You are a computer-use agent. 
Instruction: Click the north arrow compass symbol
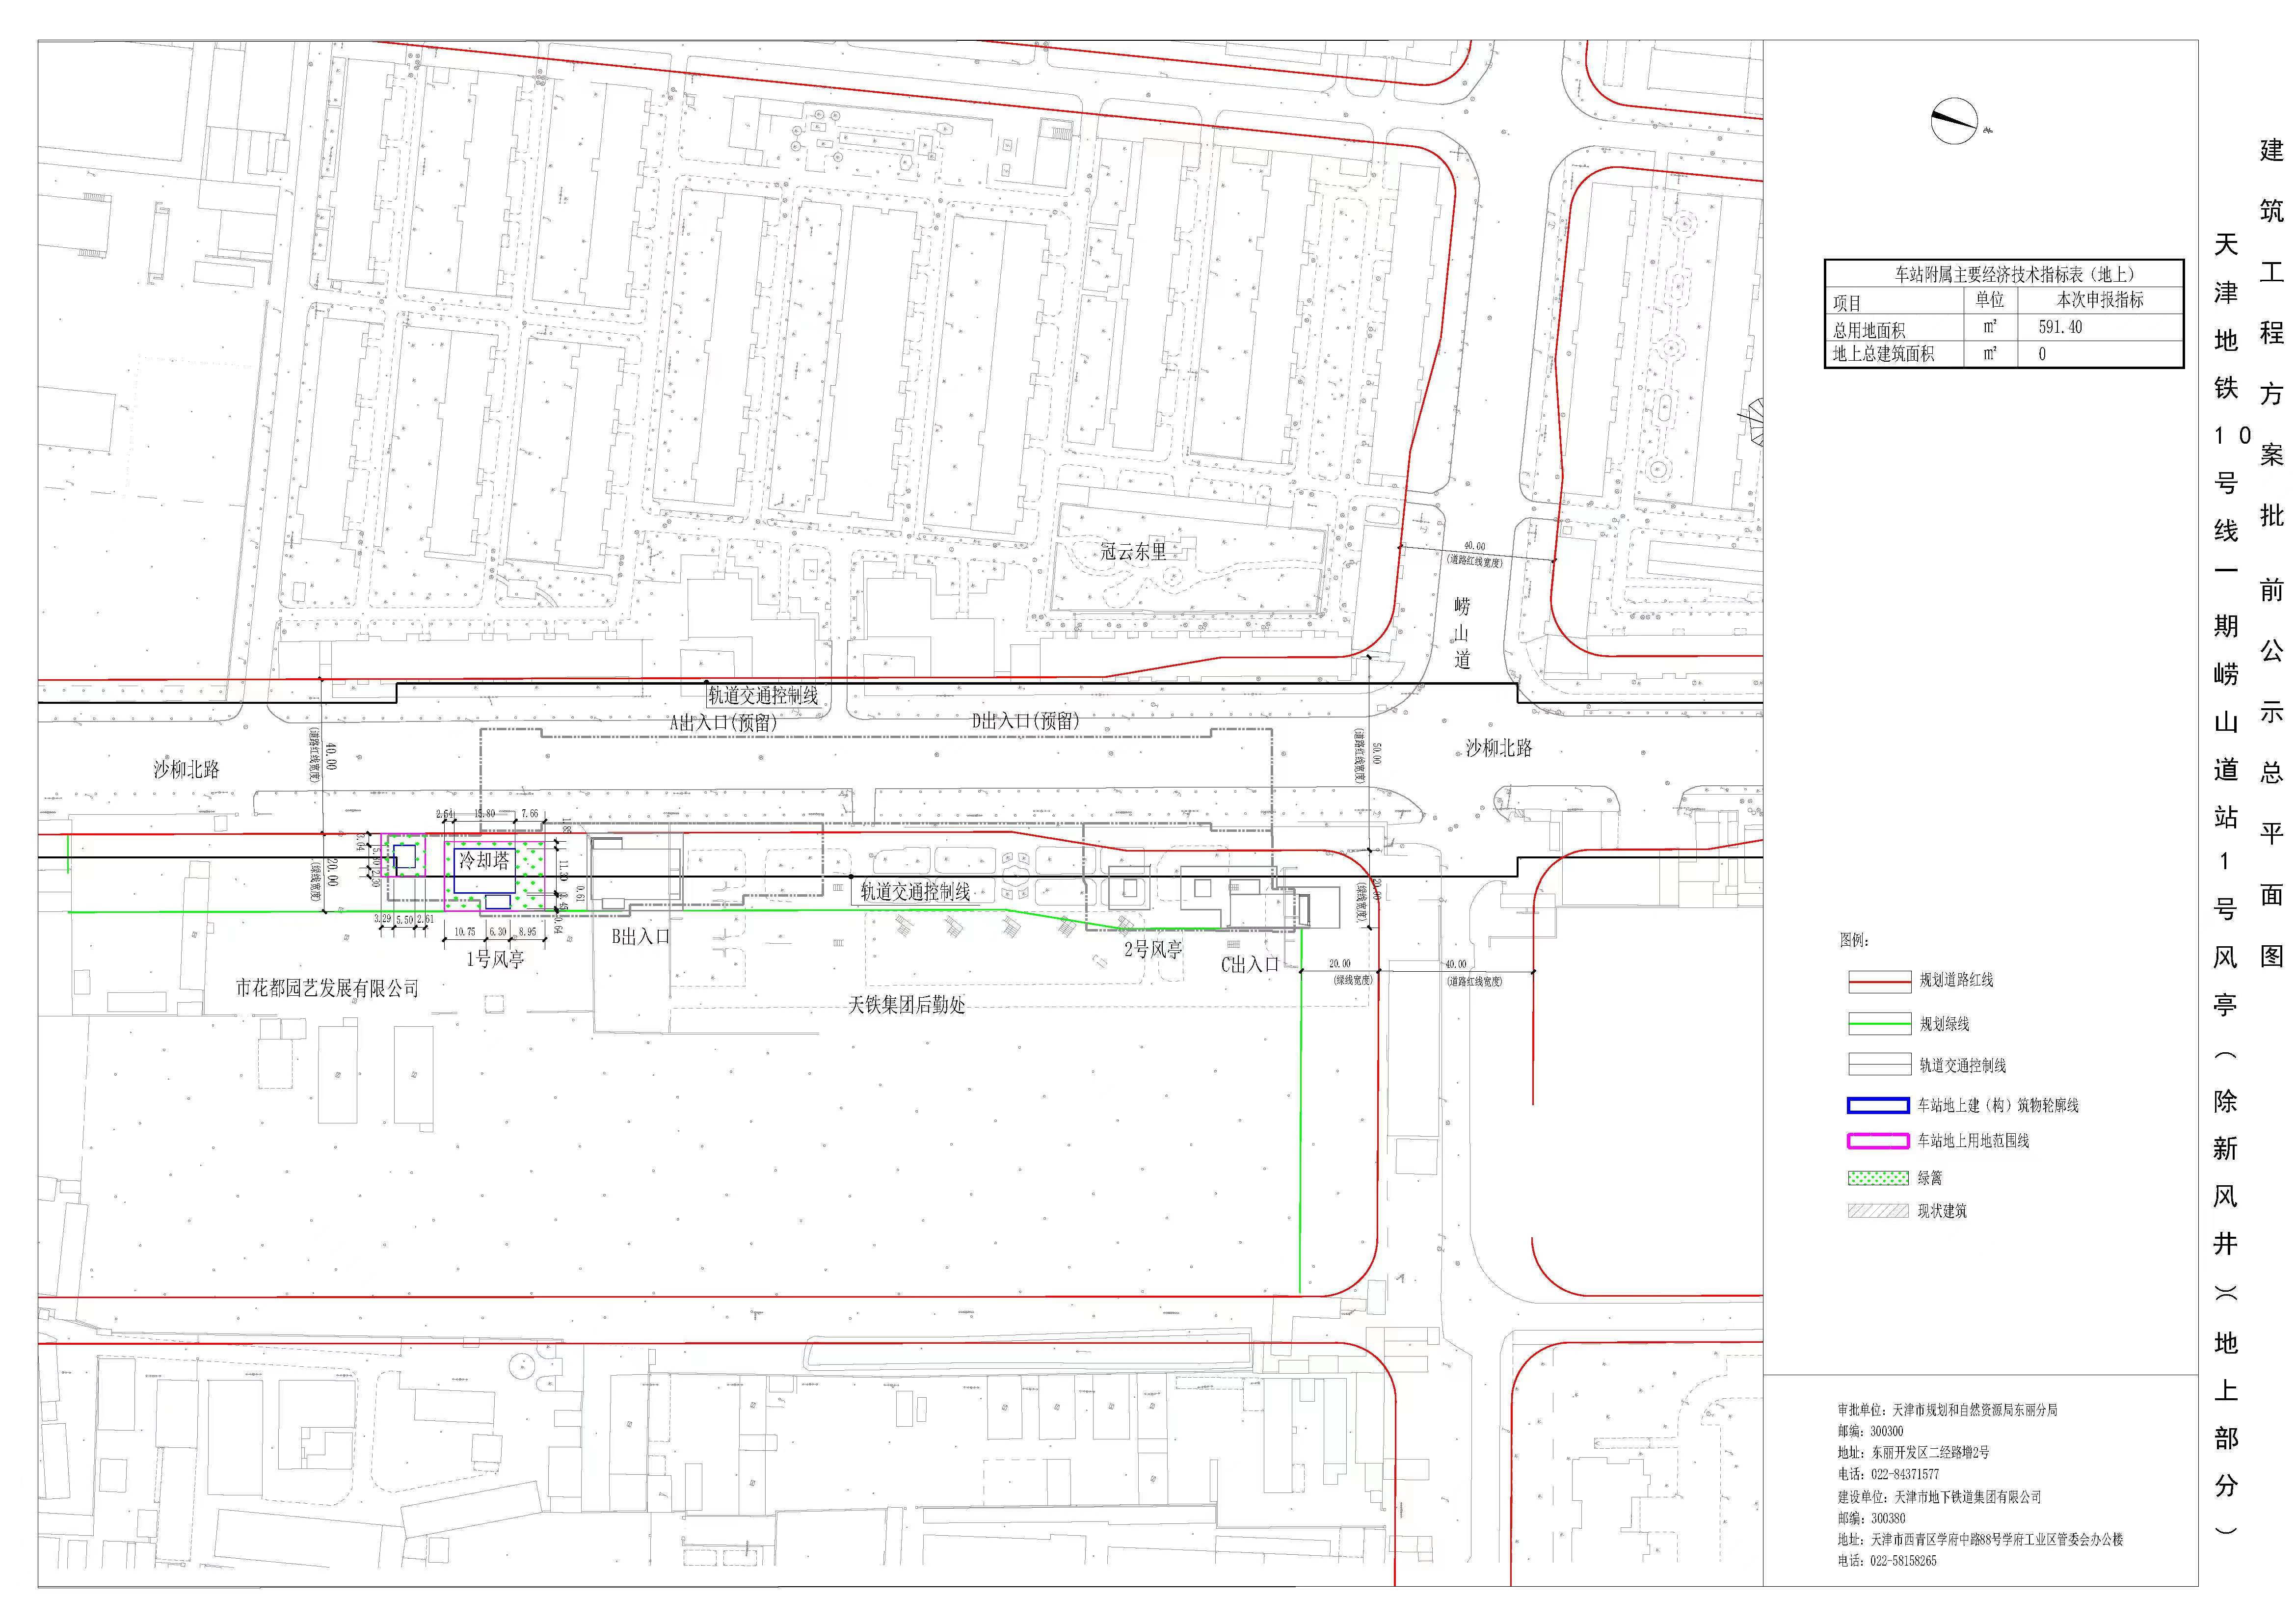[1954, 121]
